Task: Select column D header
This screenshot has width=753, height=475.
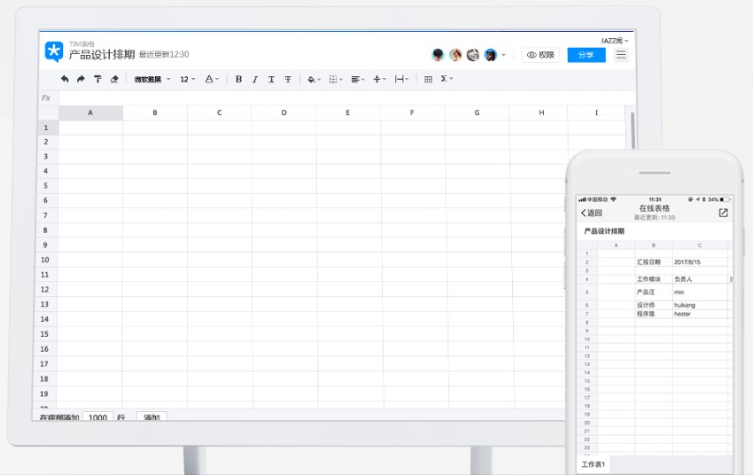Action: click(283, 113)
